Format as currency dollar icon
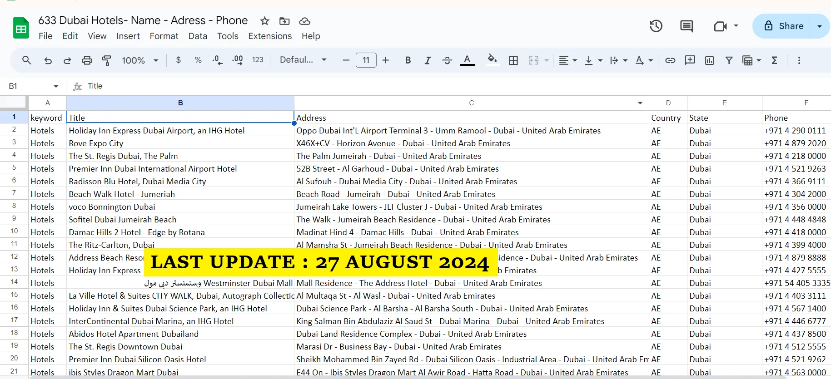Image resolution: width=831 pixels, height=379 pixels. (179, 60)
